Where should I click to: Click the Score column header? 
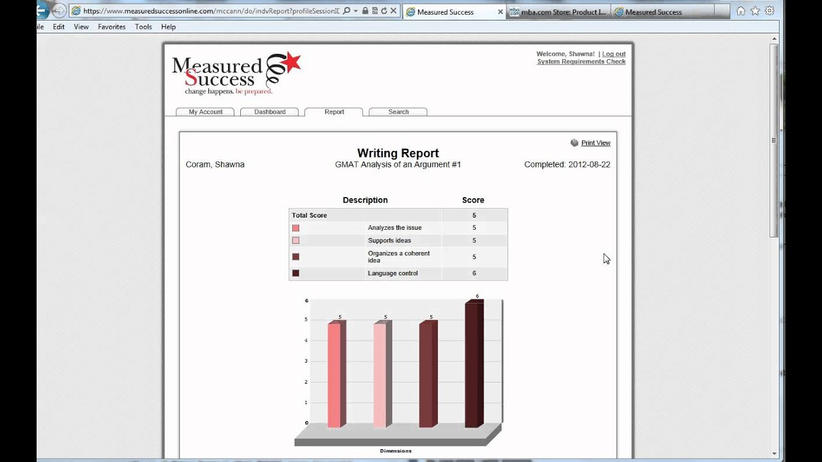(x=473, y=200)
